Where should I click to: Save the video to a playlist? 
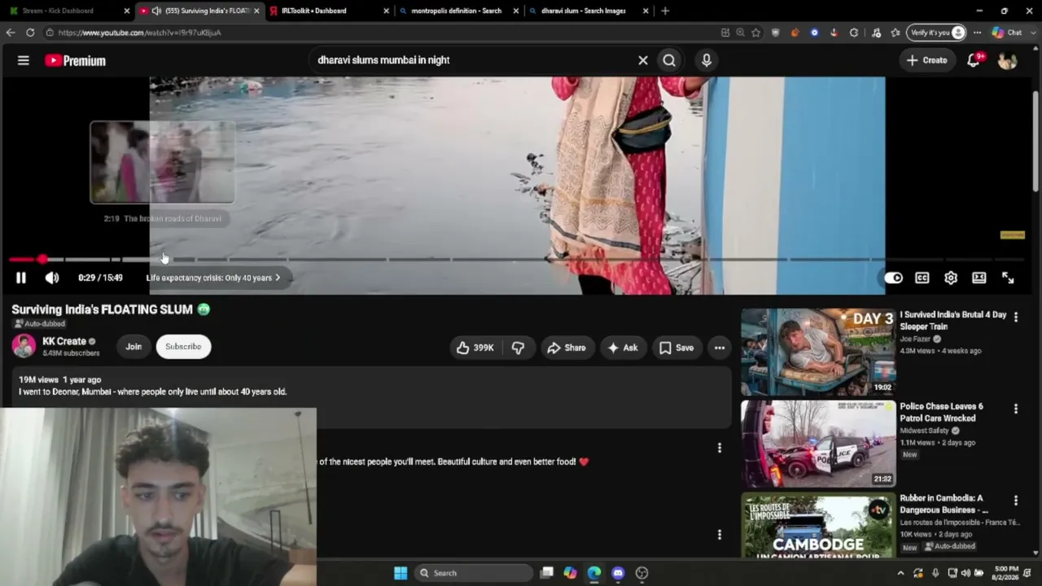coord(676,348)
